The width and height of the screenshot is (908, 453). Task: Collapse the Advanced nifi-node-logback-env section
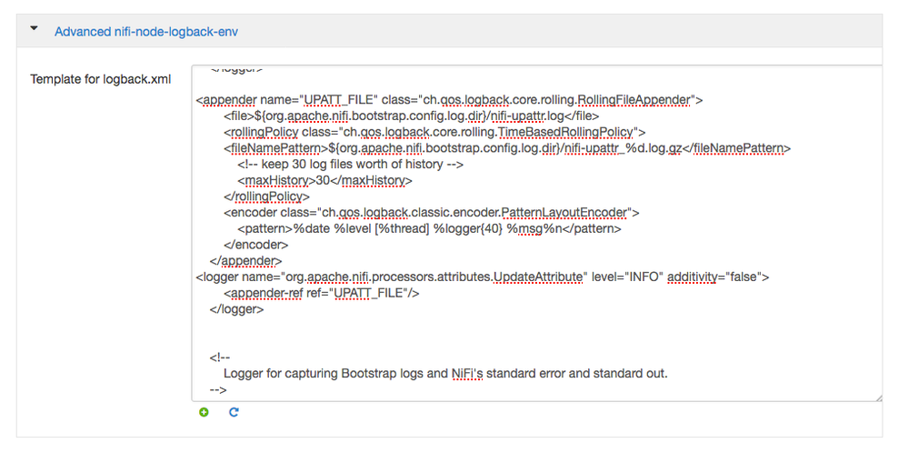pyautogui.click(x=35, y=29)
